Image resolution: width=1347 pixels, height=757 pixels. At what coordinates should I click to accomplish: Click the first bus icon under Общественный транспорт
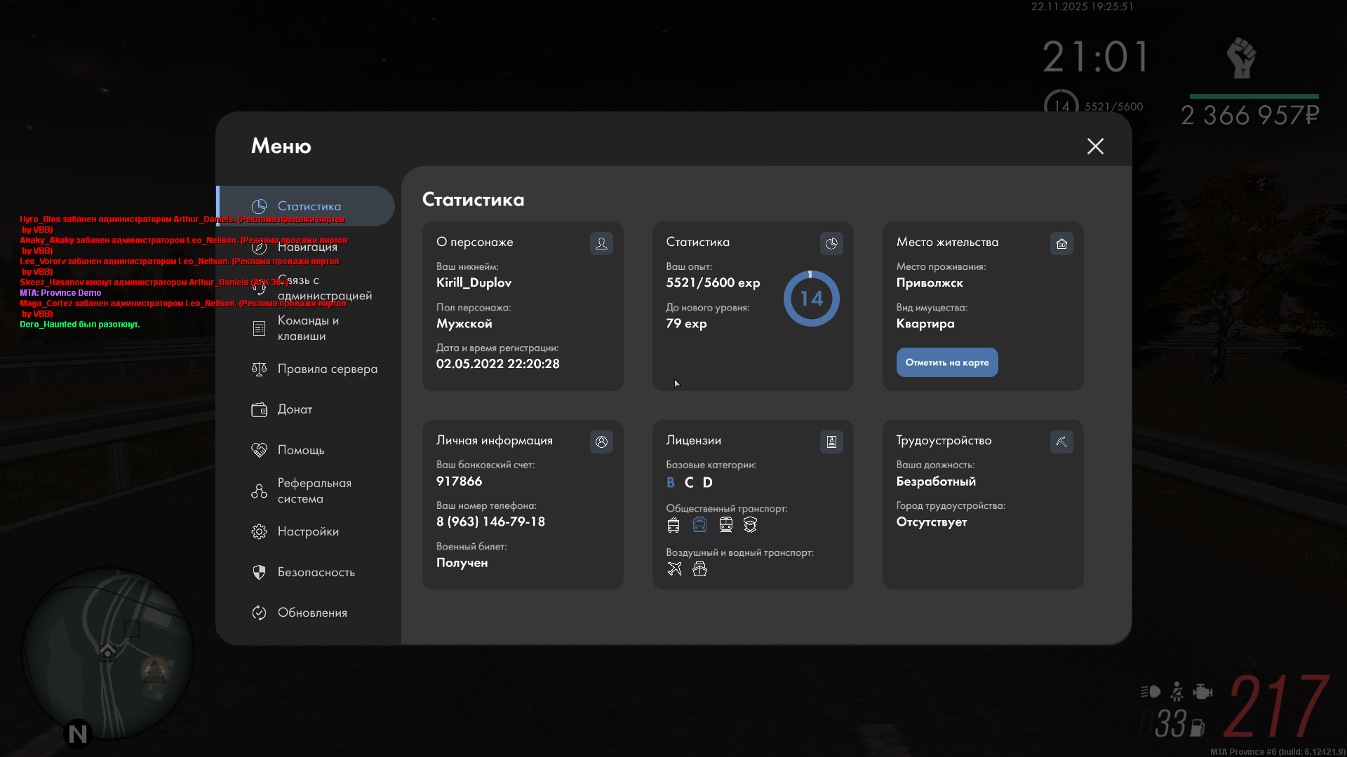[x=673, y=524]
